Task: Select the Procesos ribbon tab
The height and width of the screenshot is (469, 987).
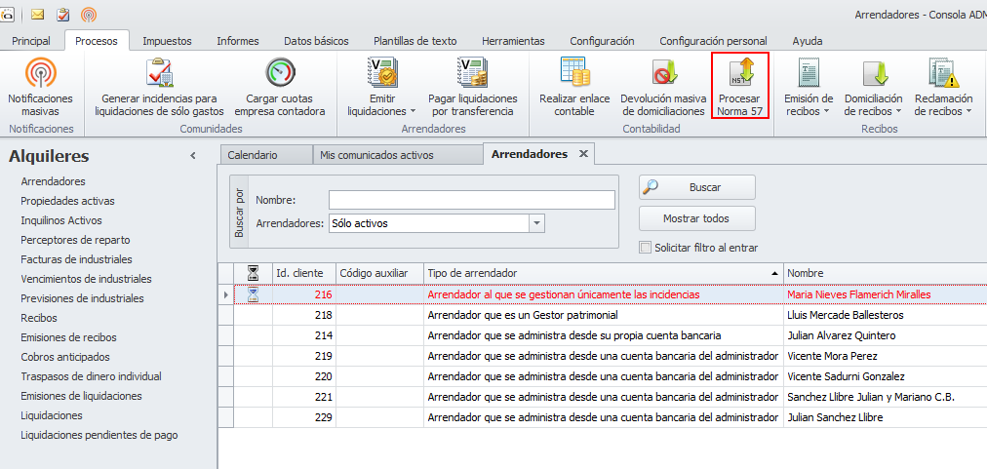Action: (97, 41)
